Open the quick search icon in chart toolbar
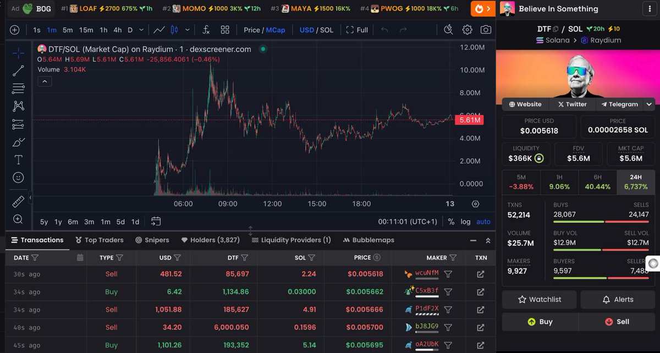The height and width of the screenshot is (353, 660). (448, 30)
